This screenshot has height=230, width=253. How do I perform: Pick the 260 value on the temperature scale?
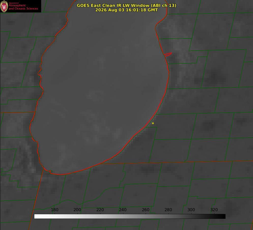point(145,210)
